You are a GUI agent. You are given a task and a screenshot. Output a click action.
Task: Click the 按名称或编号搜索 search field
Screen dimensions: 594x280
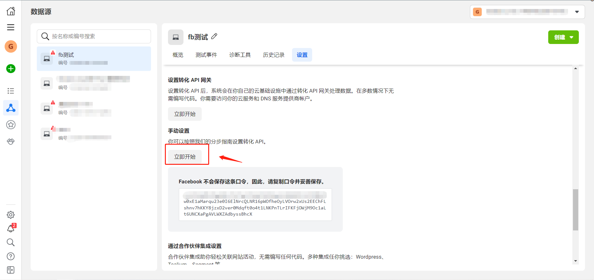(x=94, y=36)
